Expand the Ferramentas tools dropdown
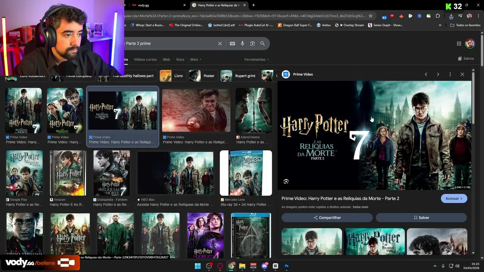 (x=257, y=59)
